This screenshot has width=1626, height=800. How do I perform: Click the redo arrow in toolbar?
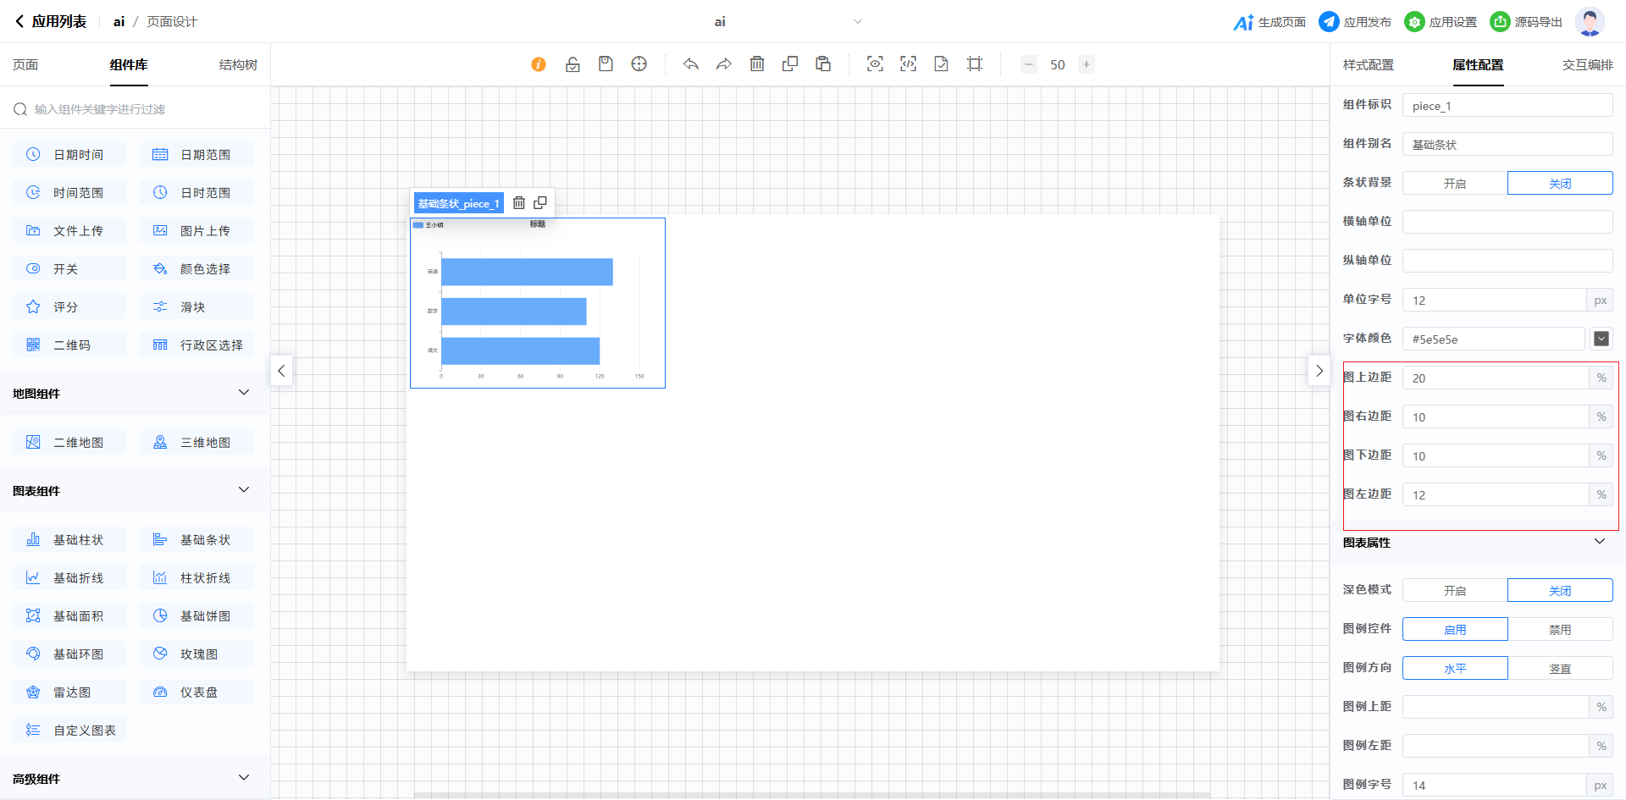(723, 64)
